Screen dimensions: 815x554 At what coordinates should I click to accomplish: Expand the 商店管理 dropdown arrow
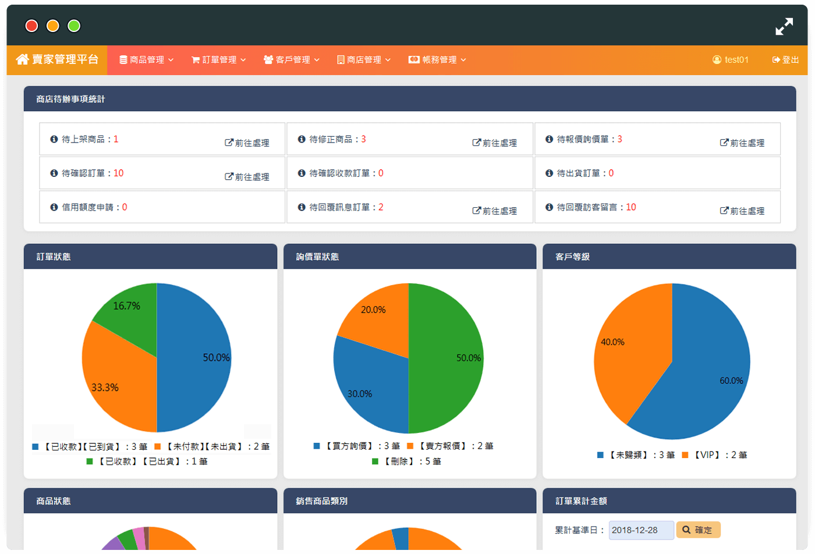[x=388, y=60]
